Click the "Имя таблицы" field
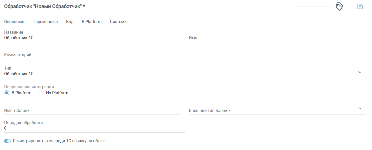 point(92,111)
